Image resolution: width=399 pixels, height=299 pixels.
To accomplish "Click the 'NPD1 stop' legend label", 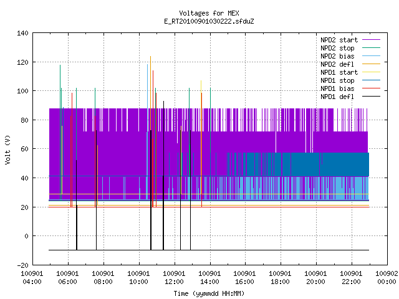I will point(337,80).
